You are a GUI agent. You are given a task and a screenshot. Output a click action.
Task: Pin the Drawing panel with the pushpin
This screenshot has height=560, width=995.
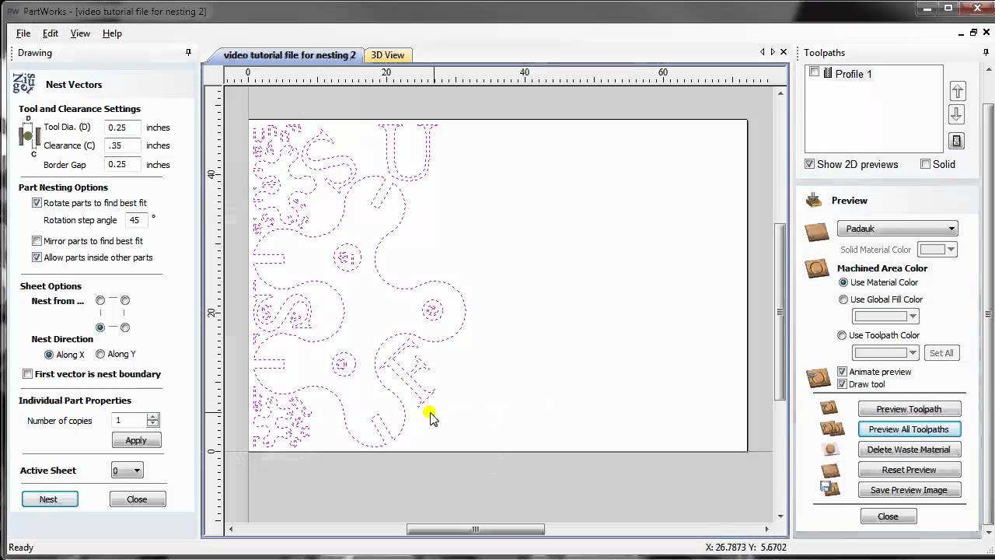click(x=188, y=53)
